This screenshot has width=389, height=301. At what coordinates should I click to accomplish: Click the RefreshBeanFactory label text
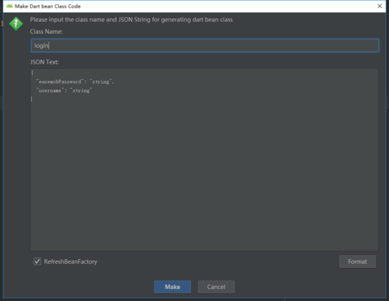point(71,261)
